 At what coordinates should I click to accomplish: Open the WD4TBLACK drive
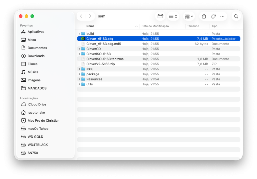point(38,145)
